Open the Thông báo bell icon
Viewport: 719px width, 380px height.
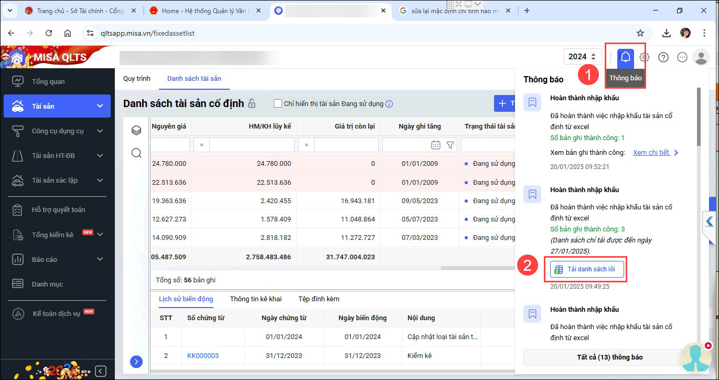pos(625,57)
